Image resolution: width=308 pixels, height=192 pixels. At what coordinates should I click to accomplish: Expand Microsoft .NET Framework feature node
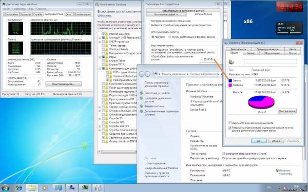pyautogui.click(x=100, y=37)
